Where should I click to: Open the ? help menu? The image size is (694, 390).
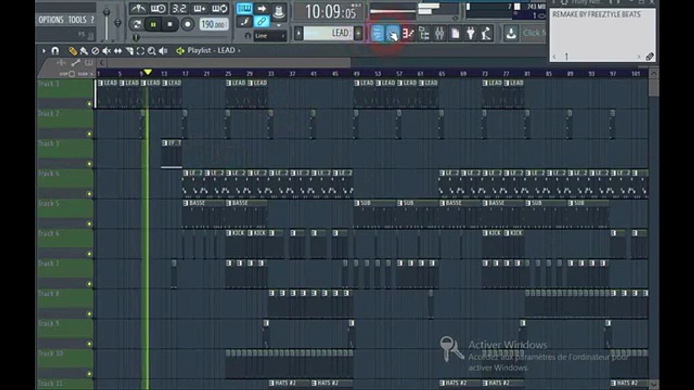(92, 19)
